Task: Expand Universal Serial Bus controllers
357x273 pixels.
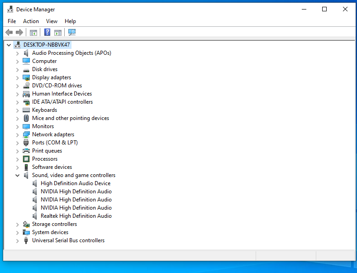Action: click(17, 240)
